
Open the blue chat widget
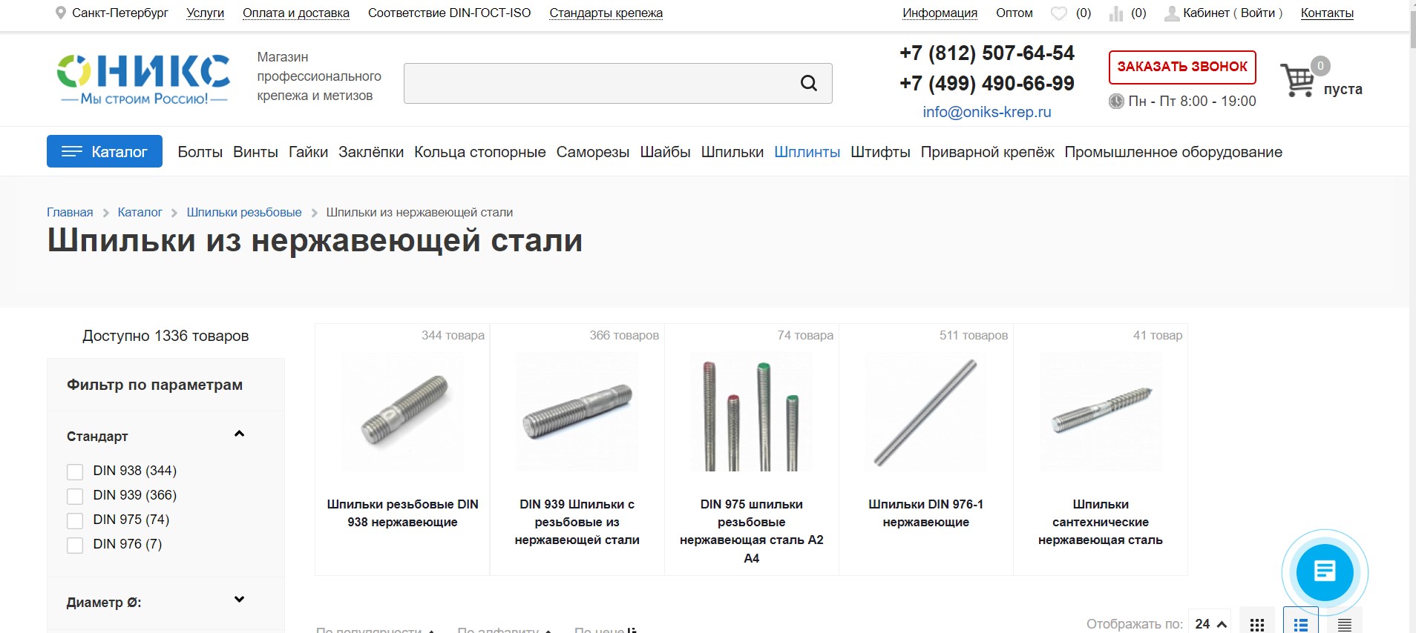[x=1325, y=572]
